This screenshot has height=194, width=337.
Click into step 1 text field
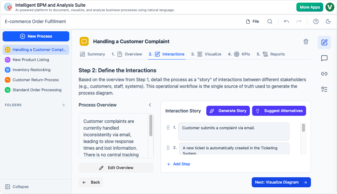tap(234, 131)
